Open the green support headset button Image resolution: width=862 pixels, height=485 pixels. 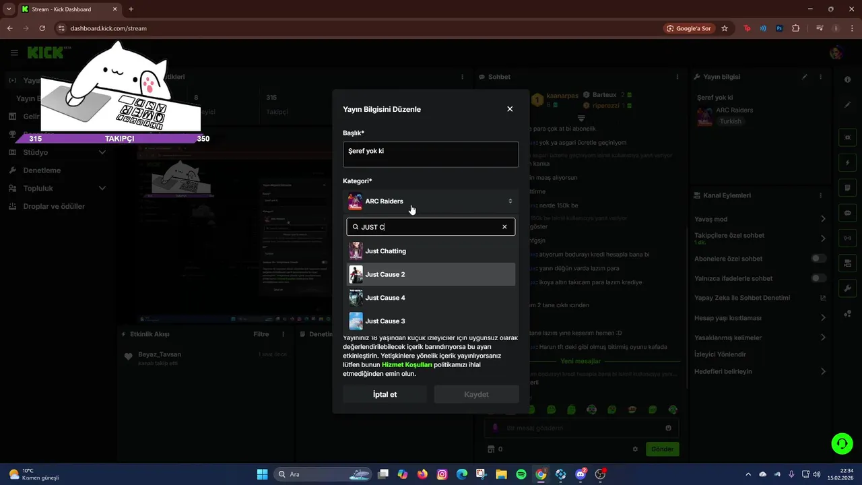tap(842, 443)
